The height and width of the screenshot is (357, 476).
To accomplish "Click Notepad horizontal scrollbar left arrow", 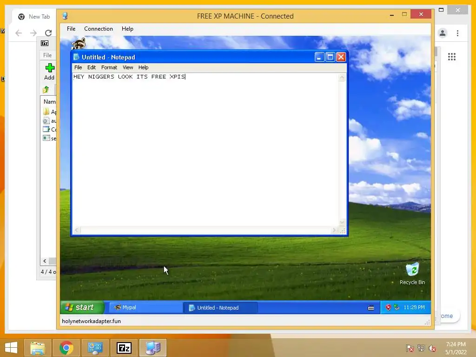I will (77, 230).
